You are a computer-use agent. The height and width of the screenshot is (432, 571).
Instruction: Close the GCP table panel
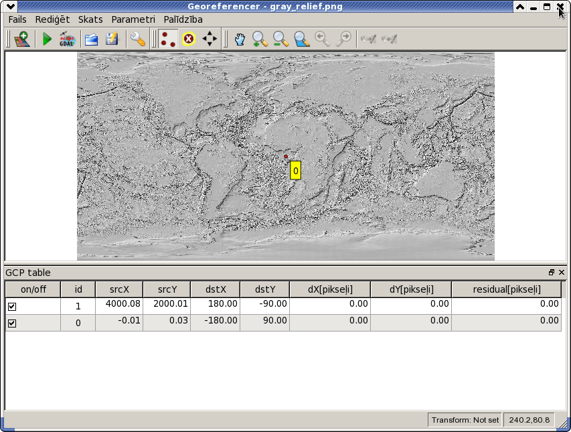(562, 273)
